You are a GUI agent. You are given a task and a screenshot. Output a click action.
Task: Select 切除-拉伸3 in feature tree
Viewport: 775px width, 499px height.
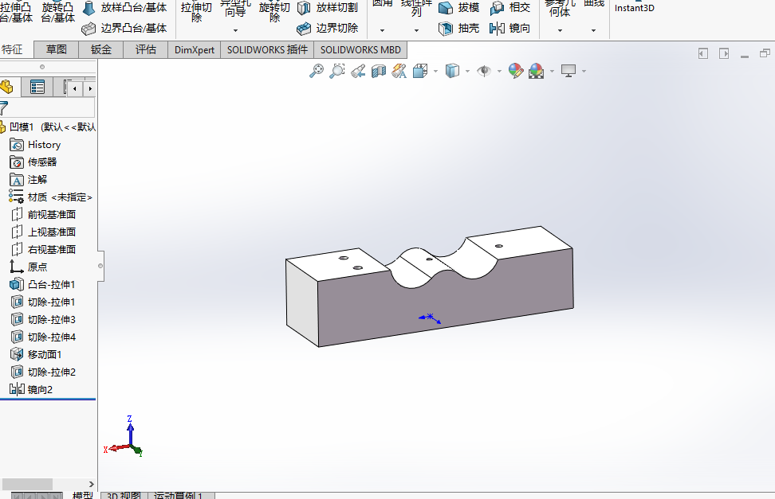click(x=51, y=320)
